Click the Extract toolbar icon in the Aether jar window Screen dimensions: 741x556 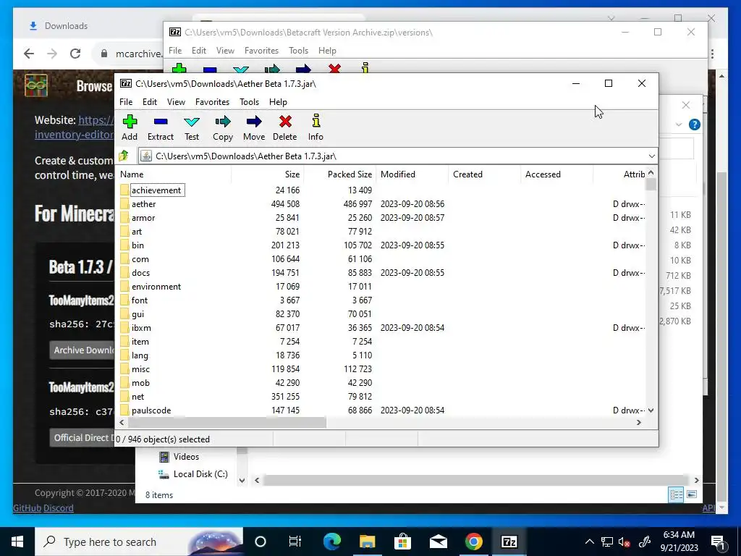tap(161, 122)
